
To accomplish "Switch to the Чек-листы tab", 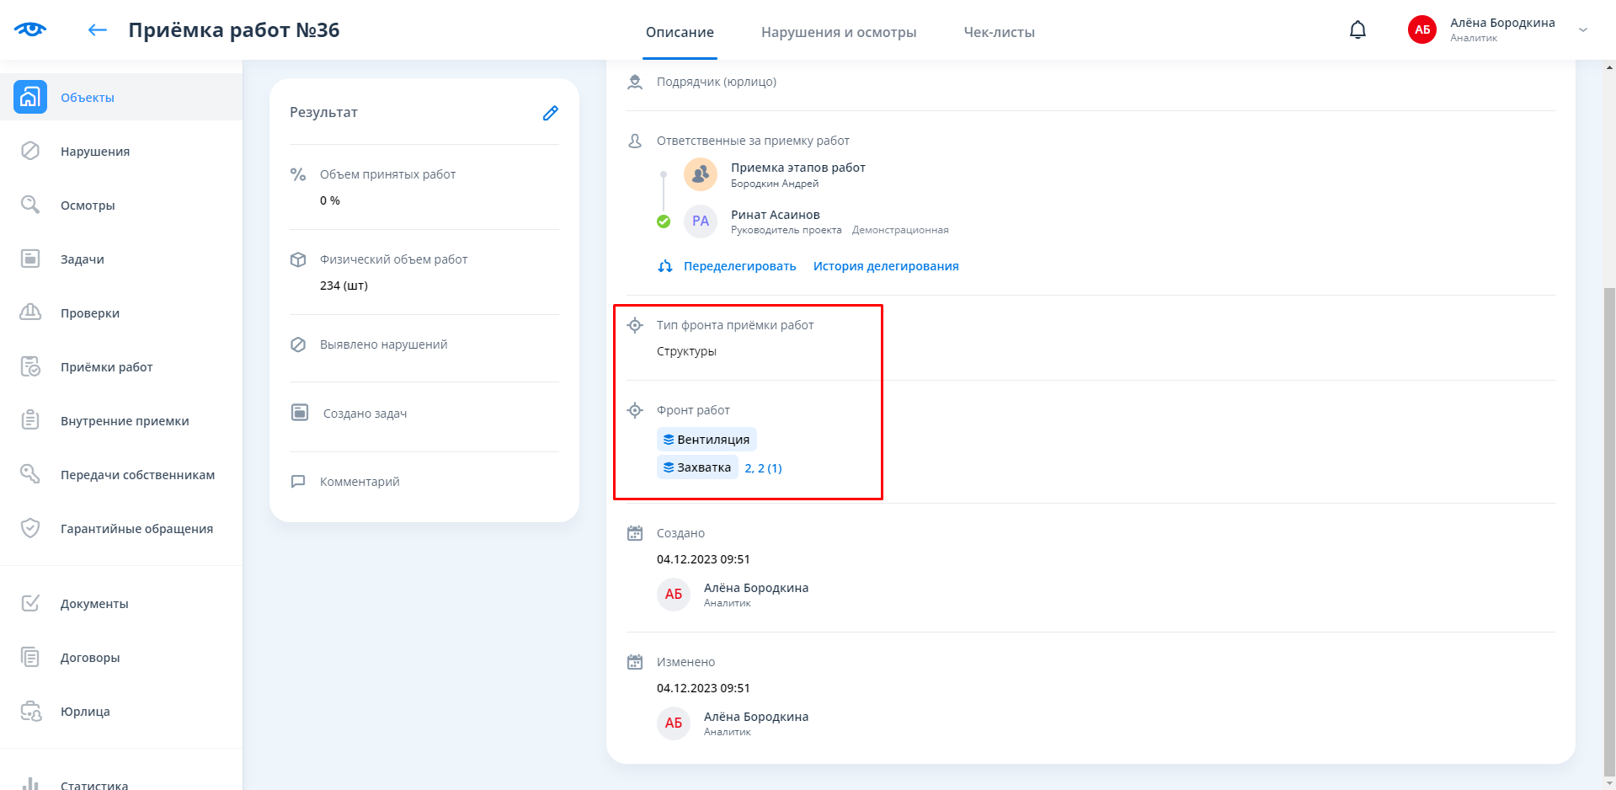I will 999,32.
